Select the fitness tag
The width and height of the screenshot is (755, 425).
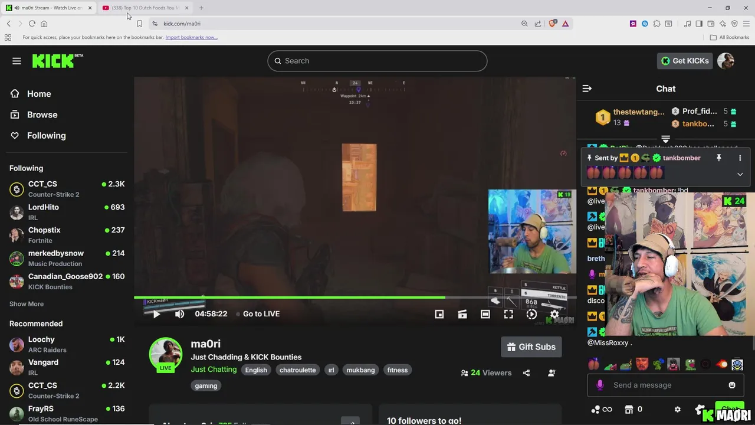coord(398,370)
